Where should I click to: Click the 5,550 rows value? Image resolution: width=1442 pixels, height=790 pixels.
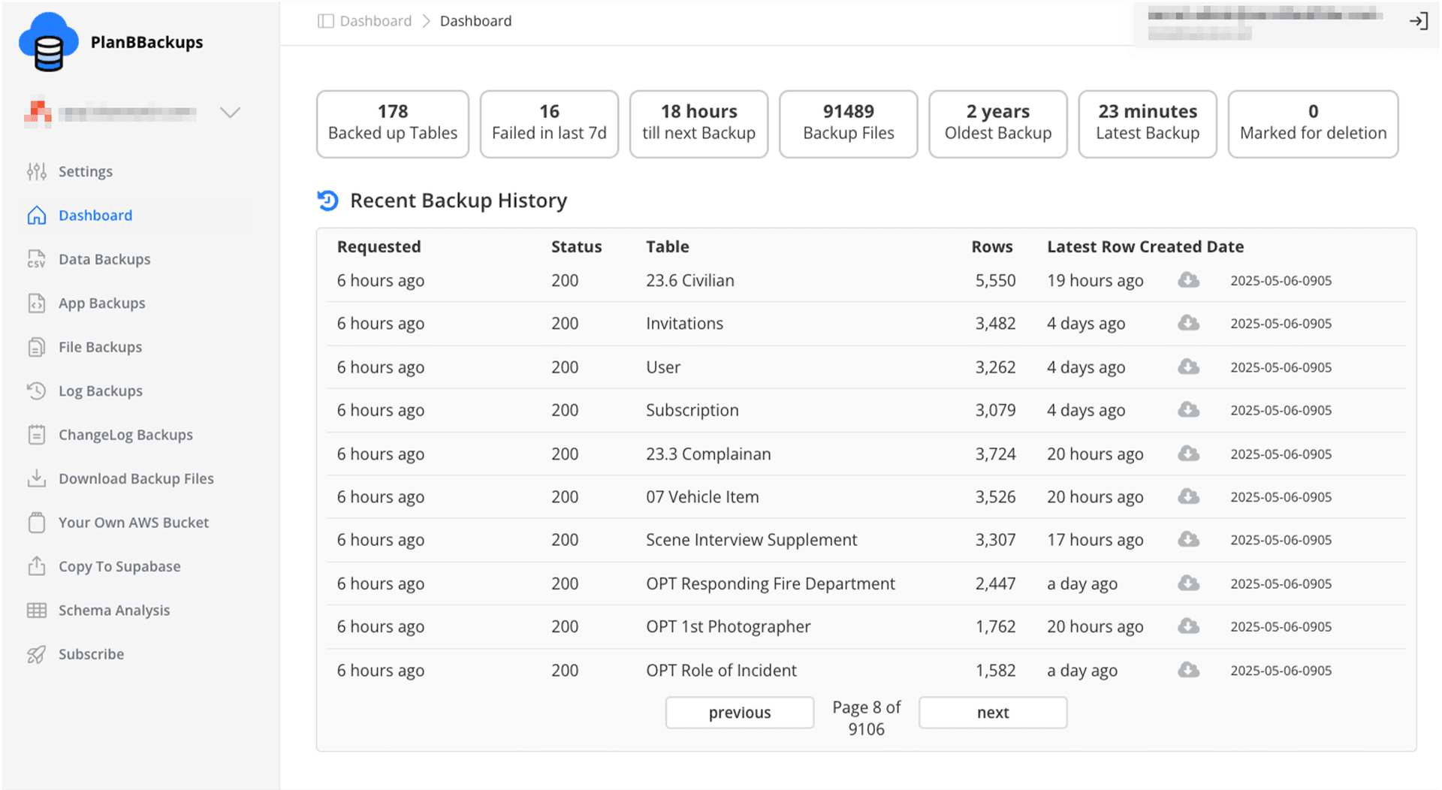996,280
